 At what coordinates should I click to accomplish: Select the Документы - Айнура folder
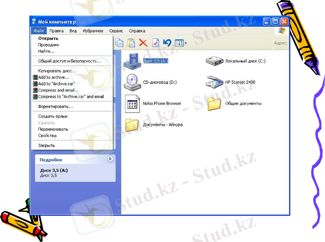coord(132,124)
